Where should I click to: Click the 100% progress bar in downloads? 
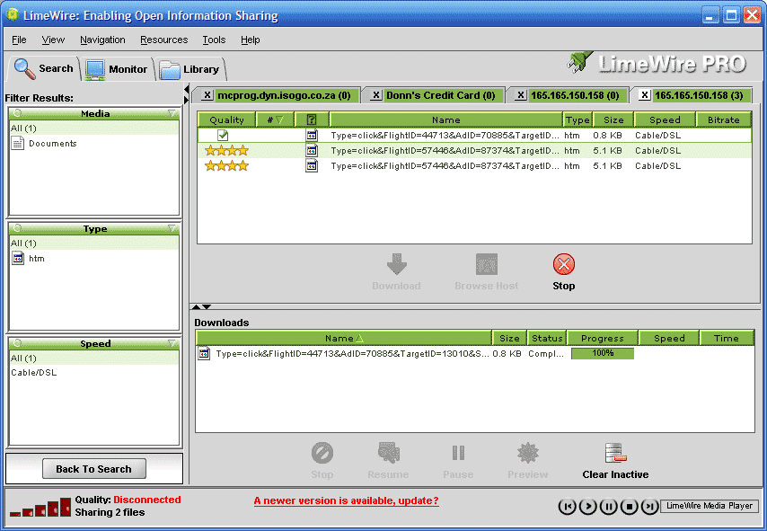[603, 353]
